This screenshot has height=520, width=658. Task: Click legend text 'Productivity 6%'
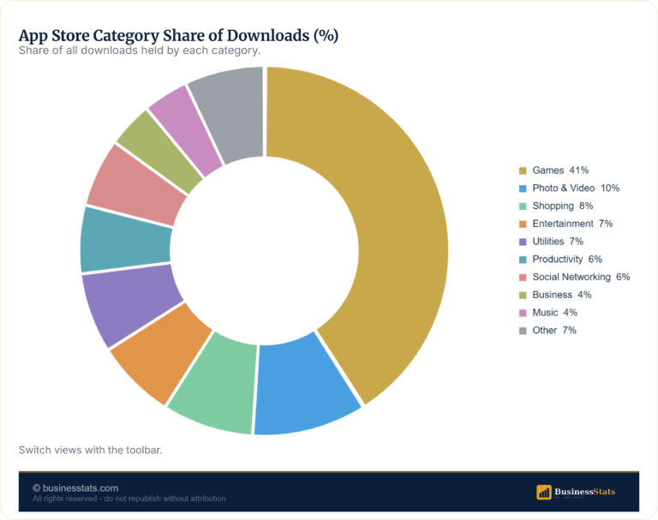pos(567,260)
